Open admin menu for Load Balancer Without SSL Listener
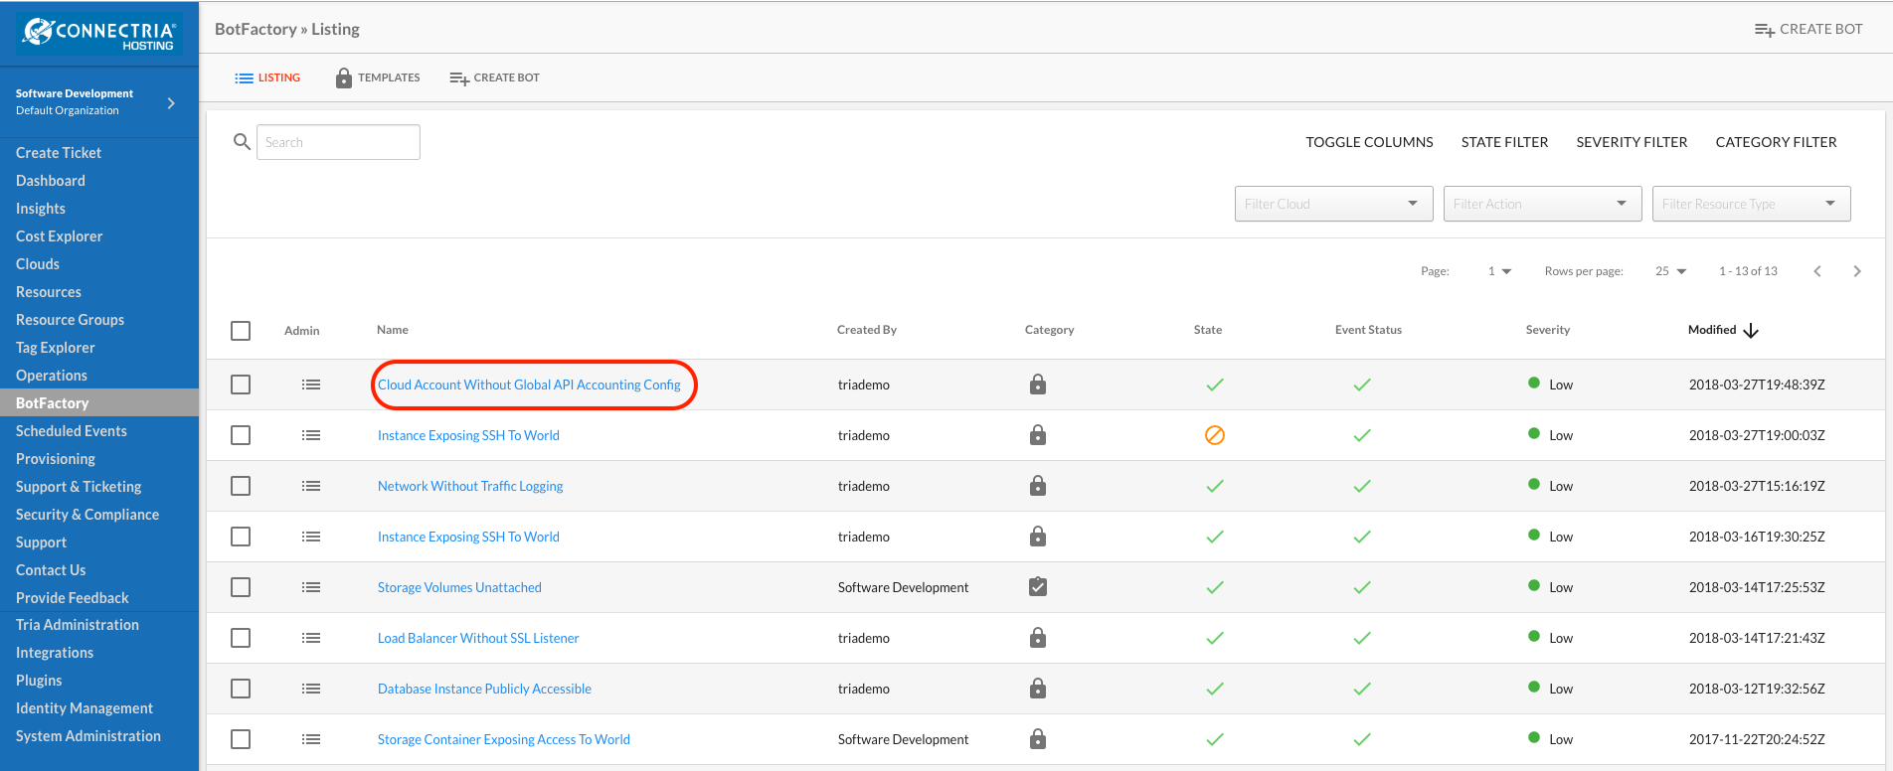This screenshot has height=771, width=1893. (311, 638)
